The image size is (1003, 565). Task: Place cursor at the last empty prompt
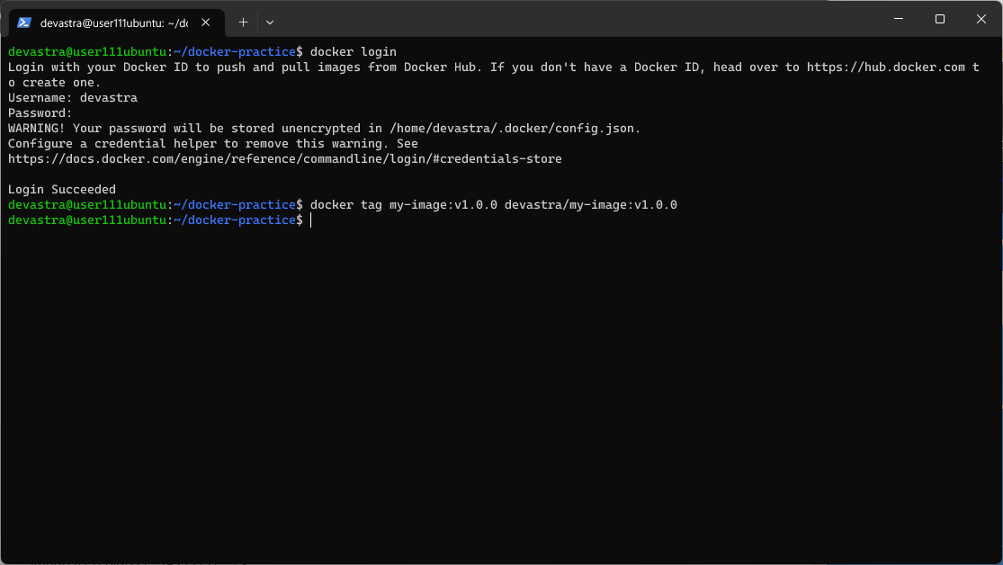311,220
